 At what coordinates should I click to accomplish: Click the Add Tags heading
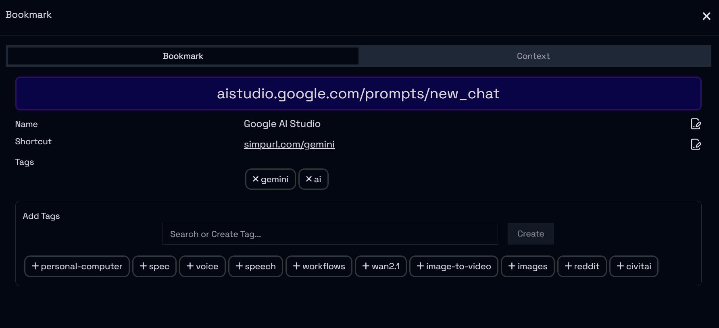(x=41, y=216)
